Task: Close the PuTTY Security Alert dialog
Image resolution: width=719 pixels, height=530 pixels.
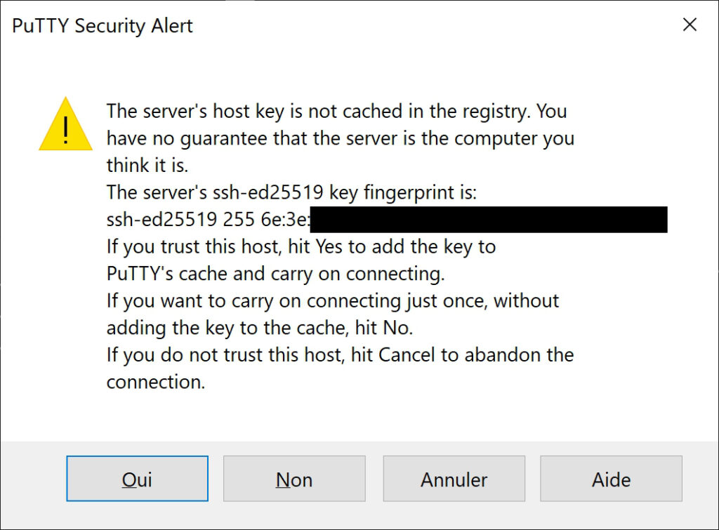Action: 690,25
